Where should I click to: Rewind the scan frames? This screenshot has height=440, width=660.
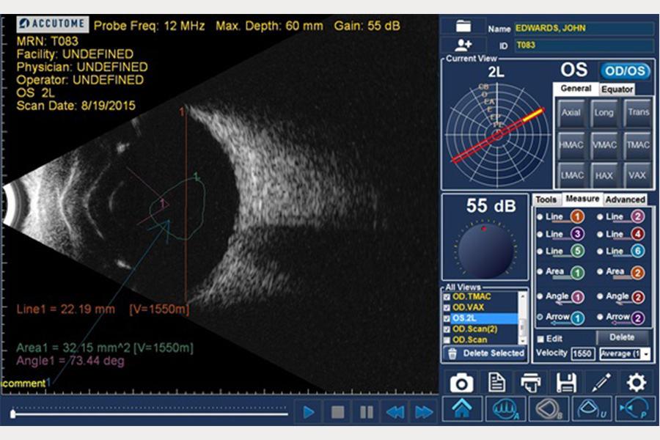[395, 412]
